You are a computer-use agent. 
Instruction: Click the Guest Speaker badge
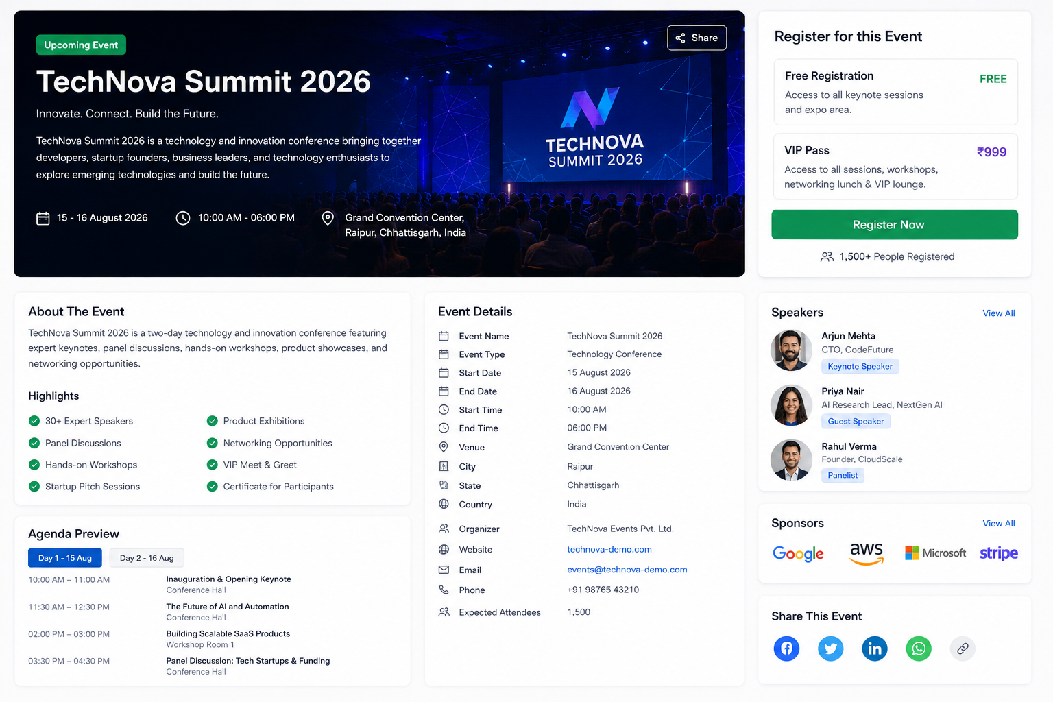click(856, 422)
